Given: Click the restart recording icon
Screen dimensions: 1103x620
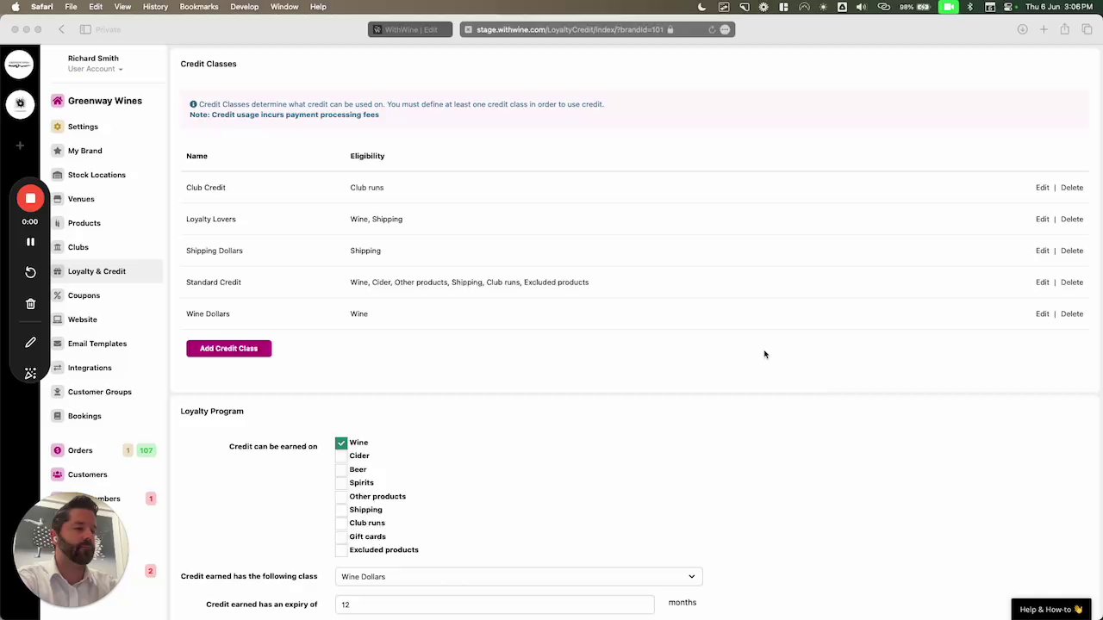Looking at the screenshot, I should pos(30,272).
